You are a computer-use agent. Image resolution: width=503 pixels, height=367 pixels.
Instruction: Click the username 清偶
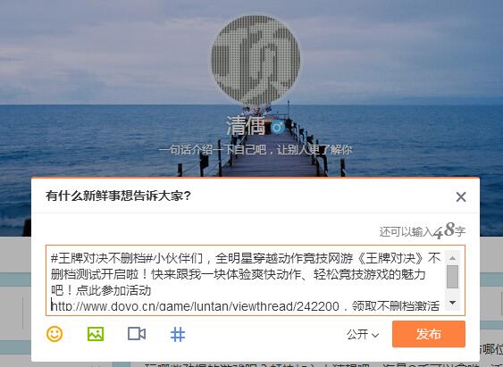click(x=246, y=126)
